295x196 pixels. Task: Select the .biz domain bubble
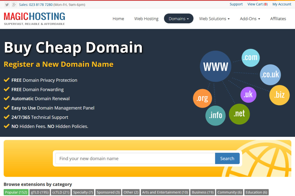[x=279, y=95]
